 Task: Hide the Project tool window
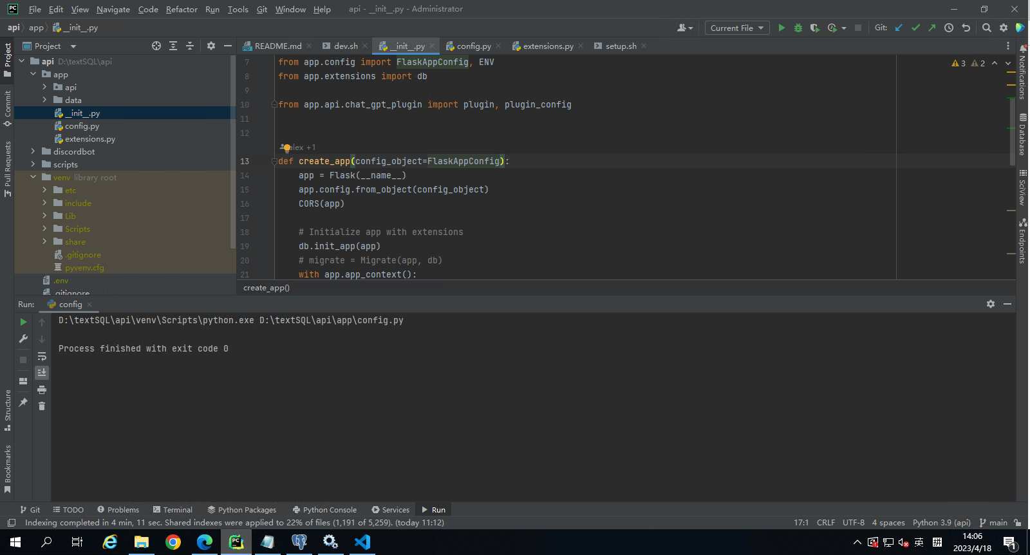coord(228,46)
